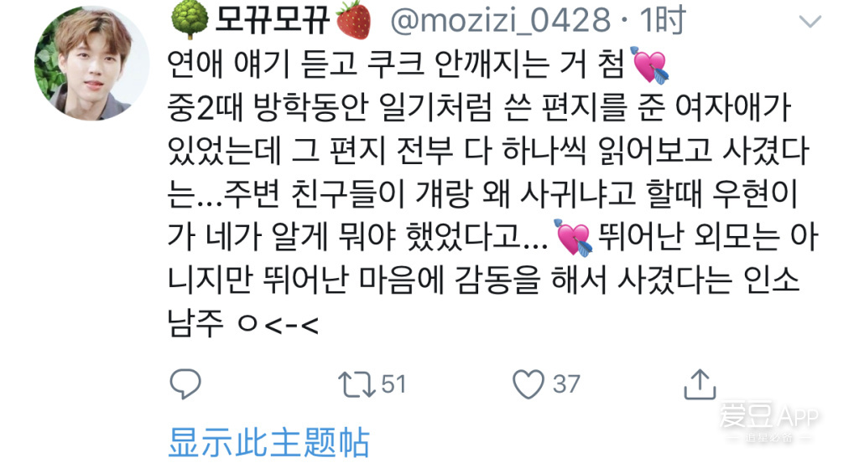Click the like count 37

566,383
